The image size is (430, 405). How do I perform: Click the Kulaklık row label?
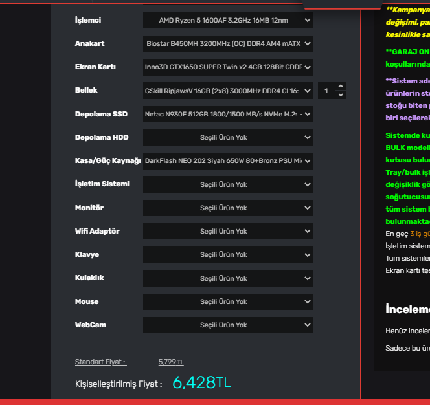89,278
